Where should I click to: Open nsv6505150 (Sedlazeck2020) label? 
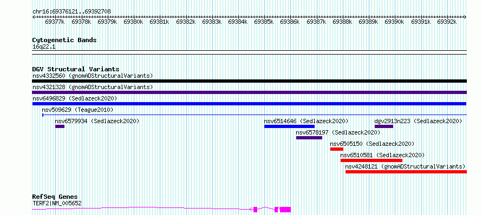pos(372,144)
